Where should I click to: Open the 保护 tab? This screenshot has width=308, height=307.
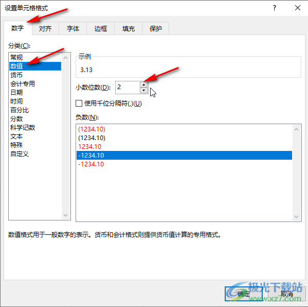[x=155, y=29]
